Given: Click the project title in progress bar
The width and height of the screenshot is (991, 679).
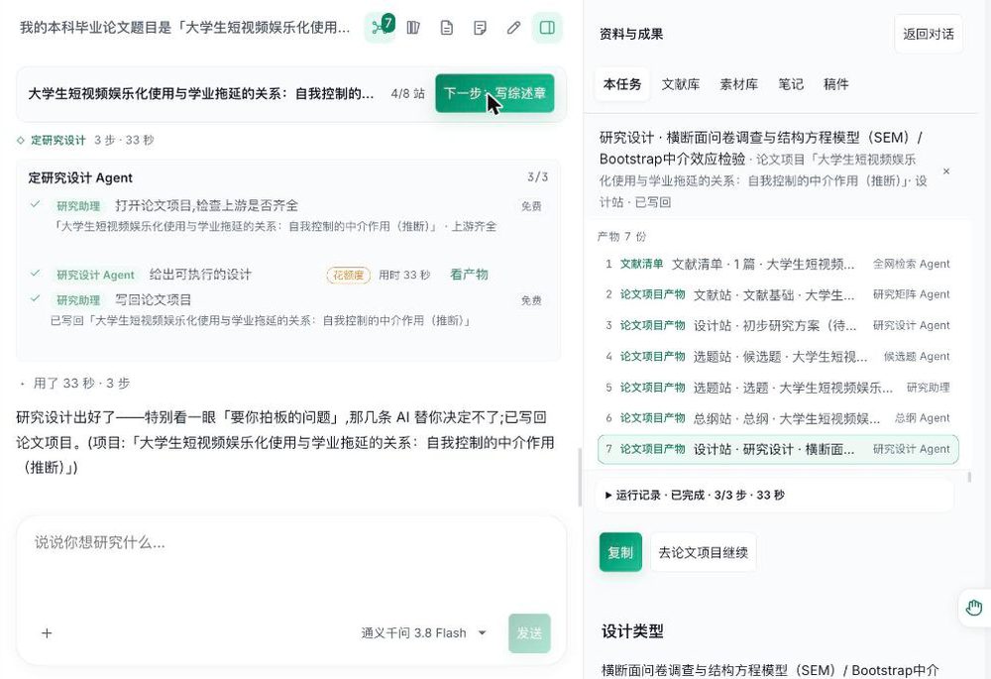Looking at the screenshot, I should [201, 93].
